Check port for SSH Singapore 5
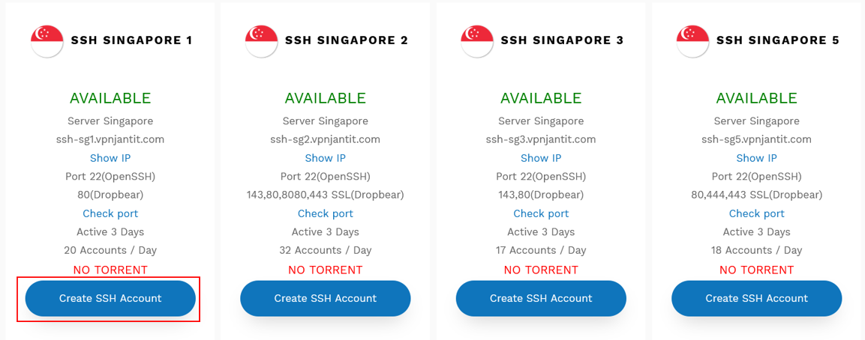865x340 pixels. pos(756,213)
